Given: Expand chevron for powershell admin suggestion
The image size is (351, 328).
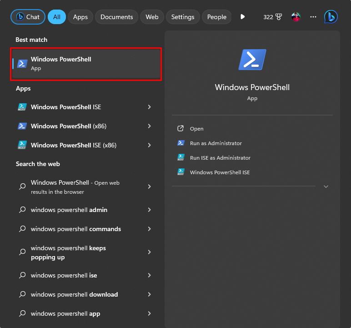Looking at the screenshot, I should (x=149, y=210).
